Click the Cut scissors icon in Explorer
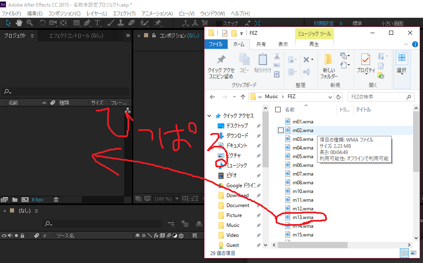Image resolution: width=423 pixels, height=263 pixels. coord(277,56)
